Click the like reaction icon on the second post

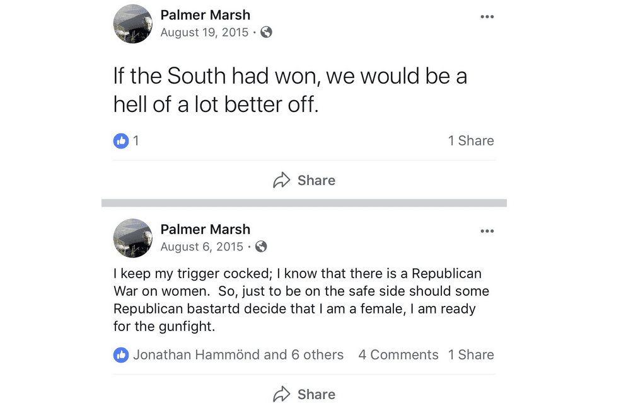pos(121,355)
